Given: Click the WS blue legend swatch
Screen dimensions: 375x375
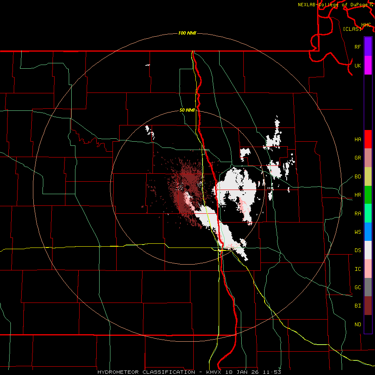Looking at the screenshot, I should click(x=368, y=232).
